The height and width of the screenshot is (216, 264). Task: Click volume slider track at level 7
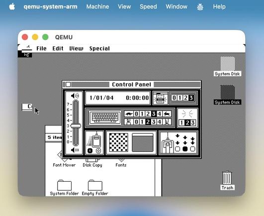tap(76, 105)
